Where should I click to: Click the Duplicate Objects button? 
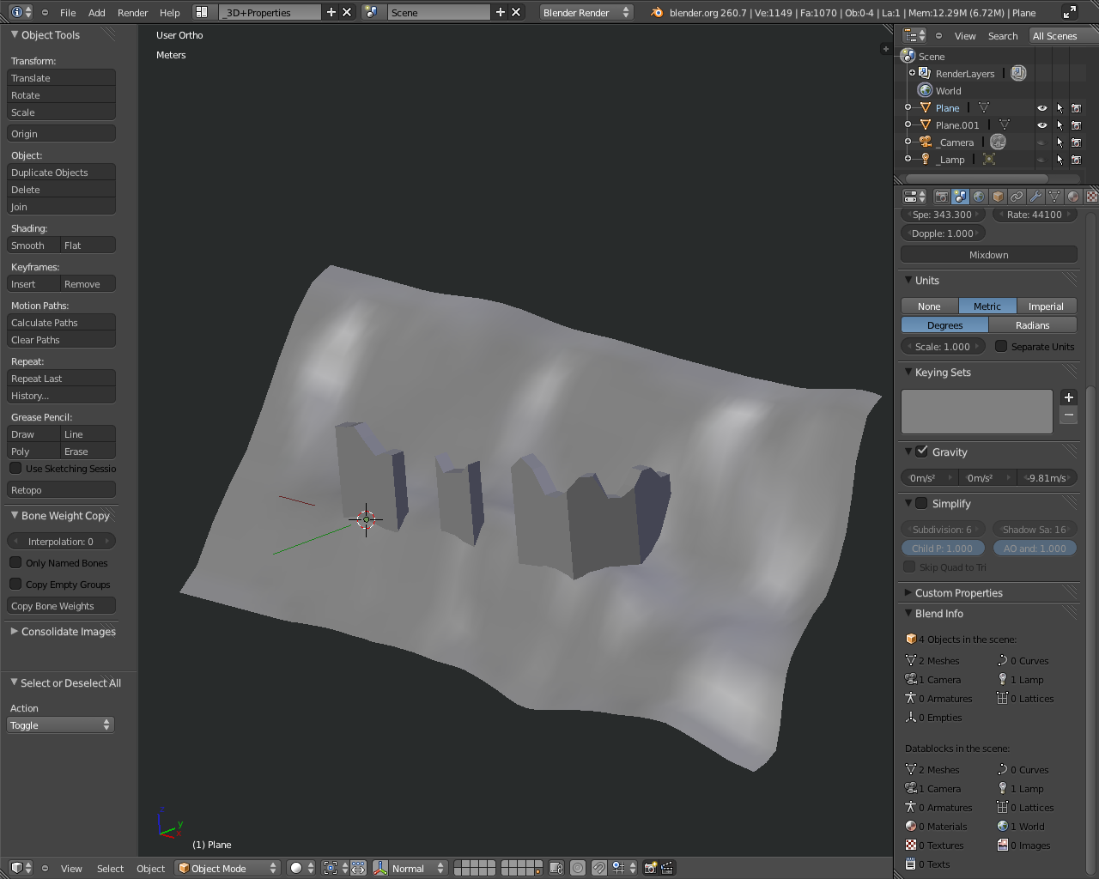(61, 173)
